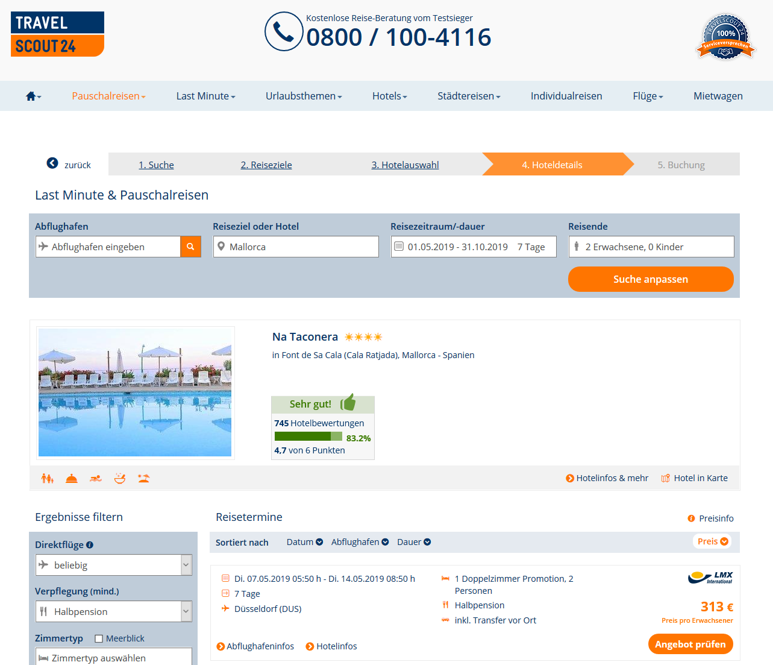
Task: Click the Reiseziel field containing Mallorca
Action: 296,247
